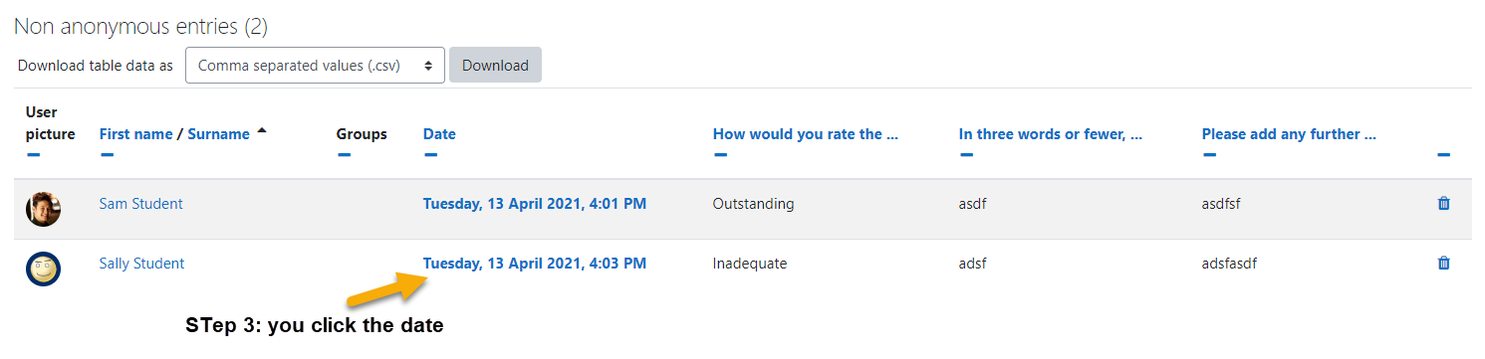The width and height of the screenshot is (1485, 359).
Task: Hide the Date column using minus icon
Action: [430, 155]
